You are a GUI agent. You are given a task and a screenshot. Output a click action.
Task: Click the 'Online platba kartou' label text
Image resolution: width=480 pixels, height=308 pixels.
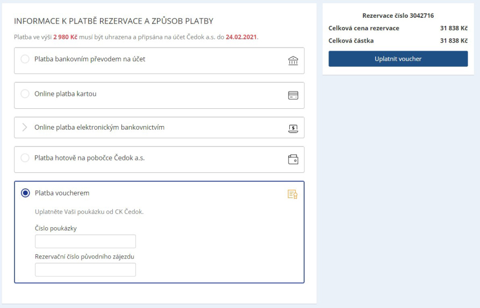(x=65, y=94)
